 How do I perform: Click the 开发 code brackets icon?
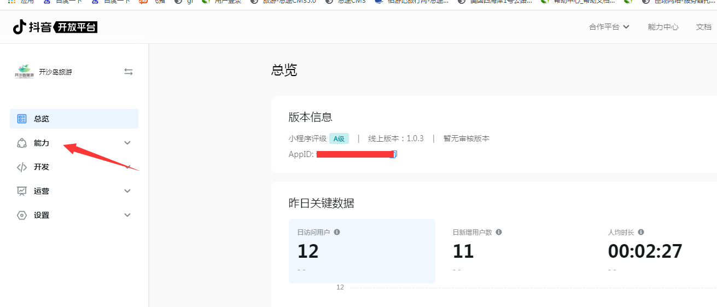tap(22, 167)
